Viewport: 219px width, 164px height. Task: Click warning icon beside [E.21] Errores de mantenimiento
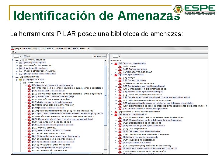29,114
